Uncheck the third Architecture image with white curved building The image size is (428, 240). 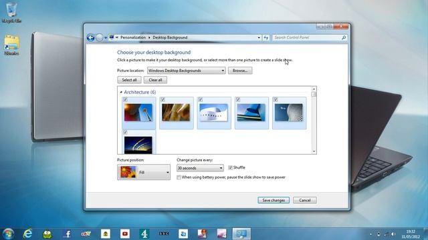point(201,99)
